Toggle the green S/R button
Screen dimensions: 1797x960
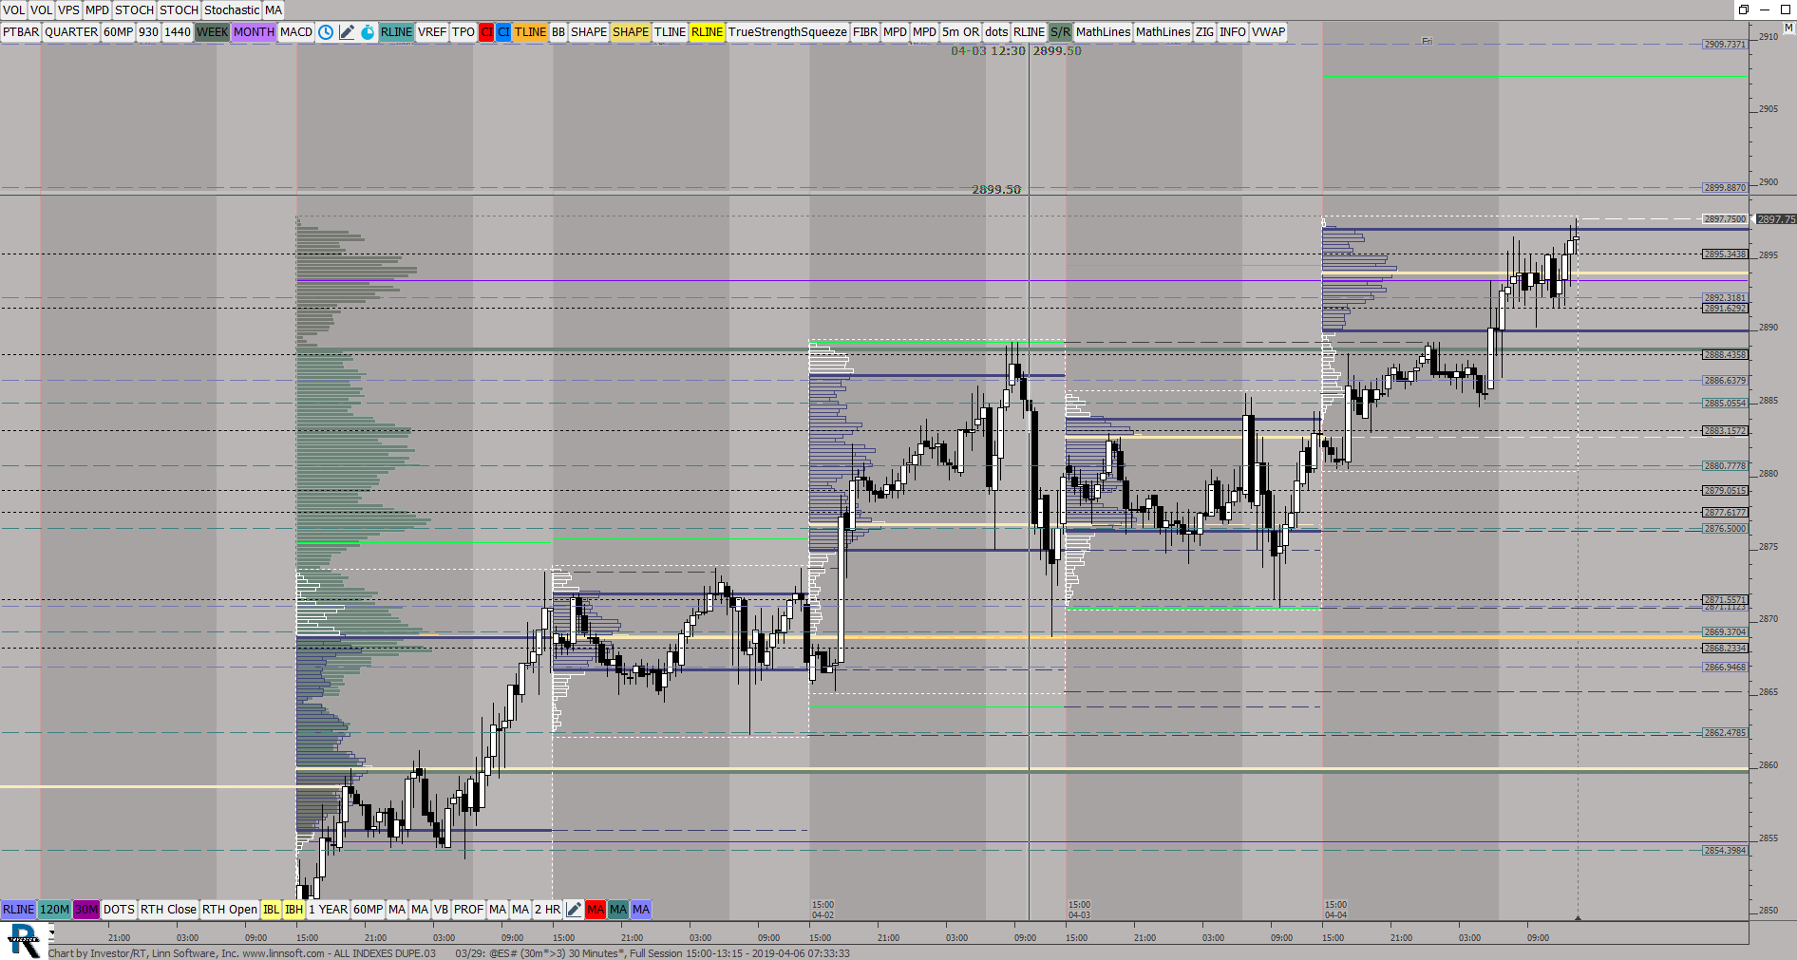[x=1060, y=32]
